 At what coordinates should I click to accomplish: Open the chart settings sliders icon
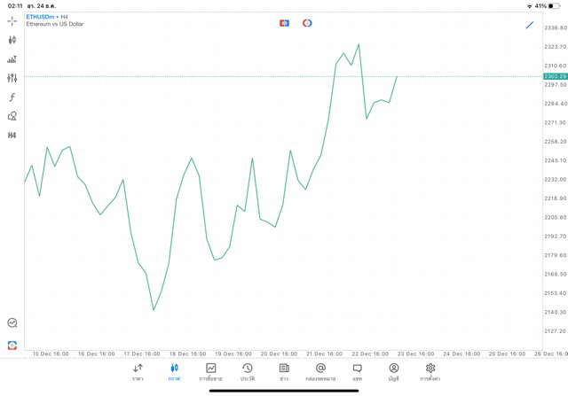pos(12,78)
